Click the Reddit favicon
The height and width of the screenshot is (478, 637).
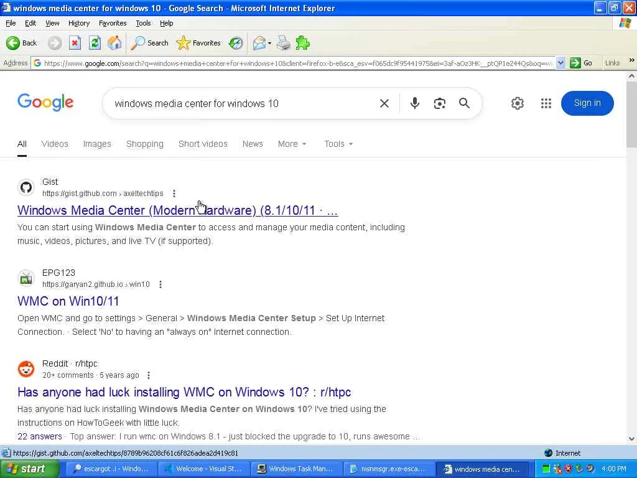tap(26, 369)
